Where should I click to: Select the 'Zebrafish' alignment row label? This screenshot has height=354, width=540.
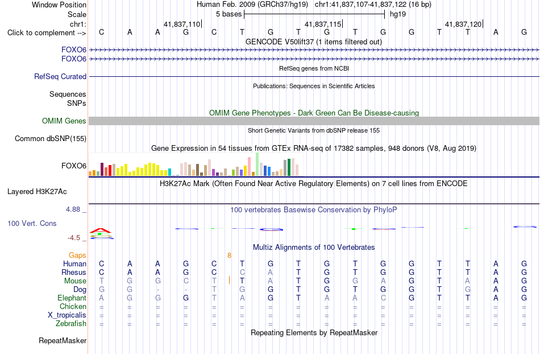pos(71,324)
